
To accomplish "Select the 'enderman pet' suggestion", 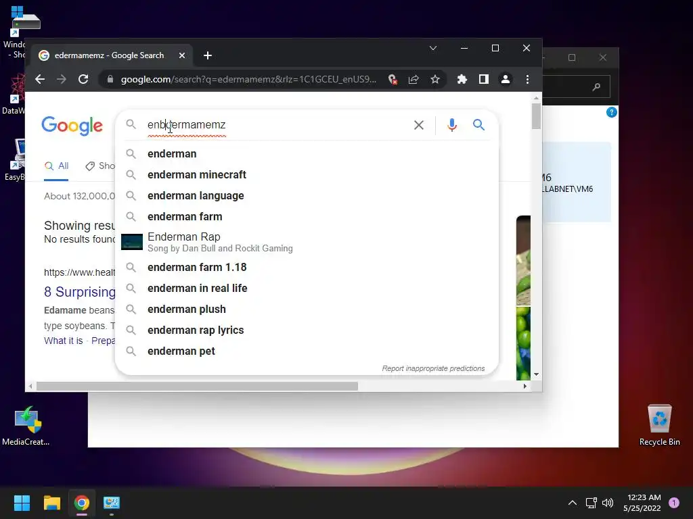I will (x=307, y=351).
